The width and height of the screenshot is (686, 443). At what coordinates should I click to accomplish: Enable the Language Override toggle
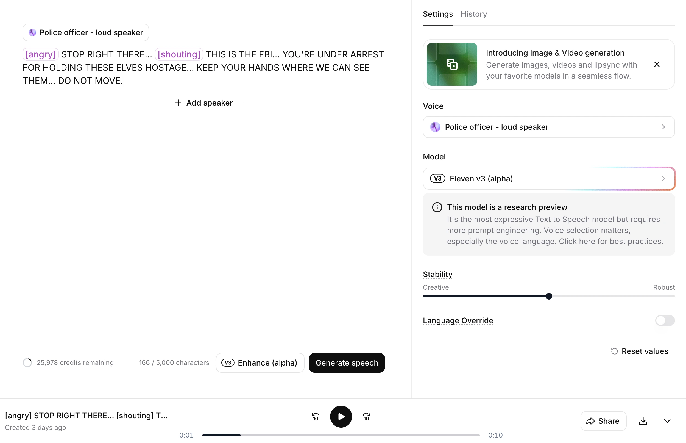665,320
